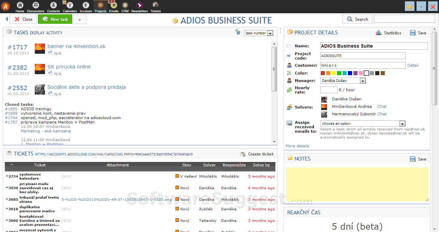
Task: Click the top search text box
Action: 405,19
